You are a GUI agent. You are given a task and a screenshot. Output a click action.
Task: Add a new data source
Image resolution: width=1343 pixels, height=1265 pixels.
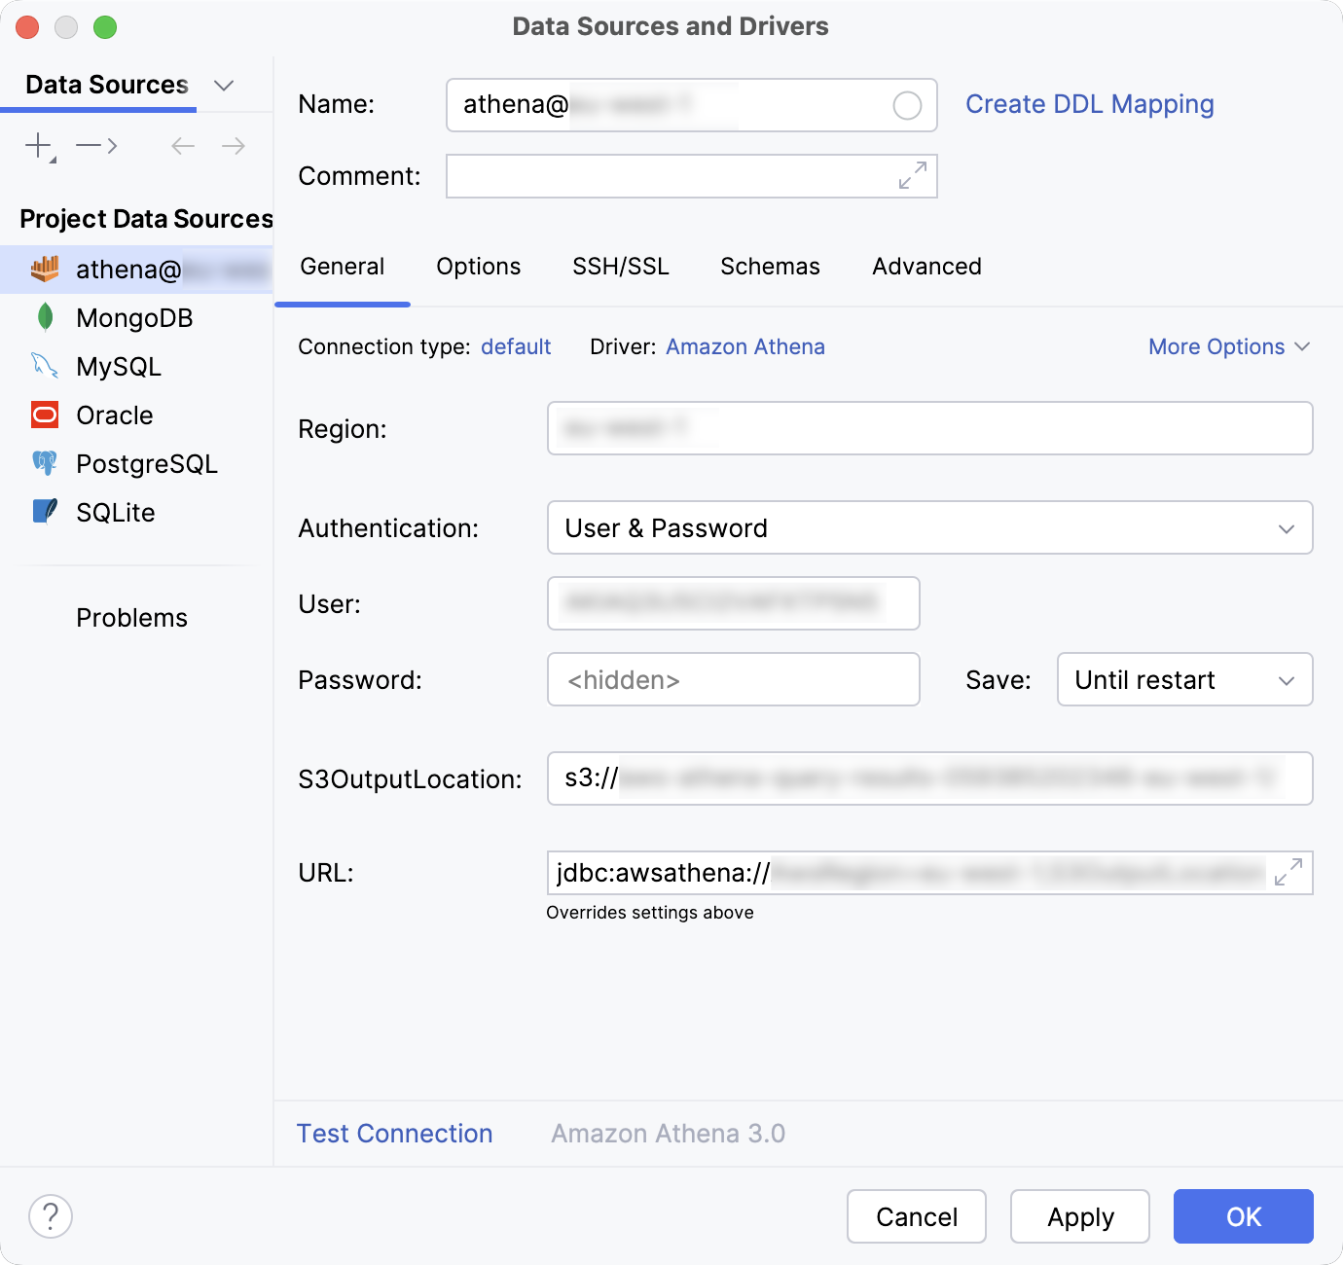[36, 145]
